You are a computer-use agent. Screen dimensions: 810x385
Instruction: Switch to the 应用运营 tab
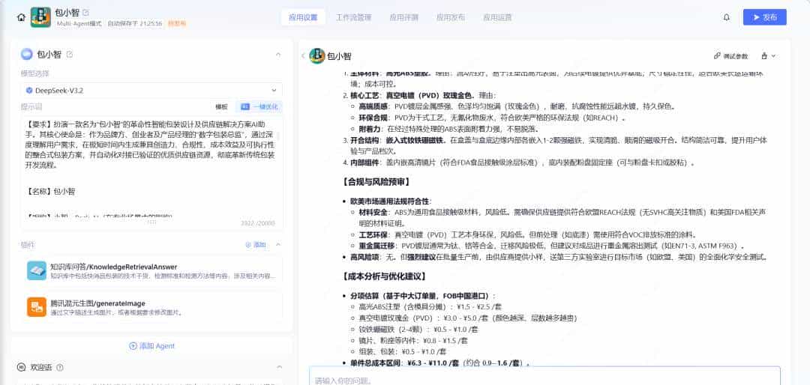click(x=497, y=17)
